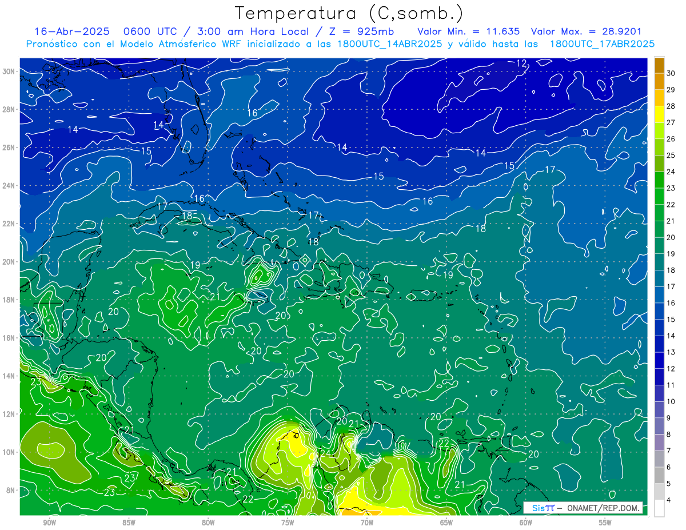Click the white legend swatch below 4
The width and height of the screenshot is (686, 530).
pyautogui.click(x=659, y=508)
